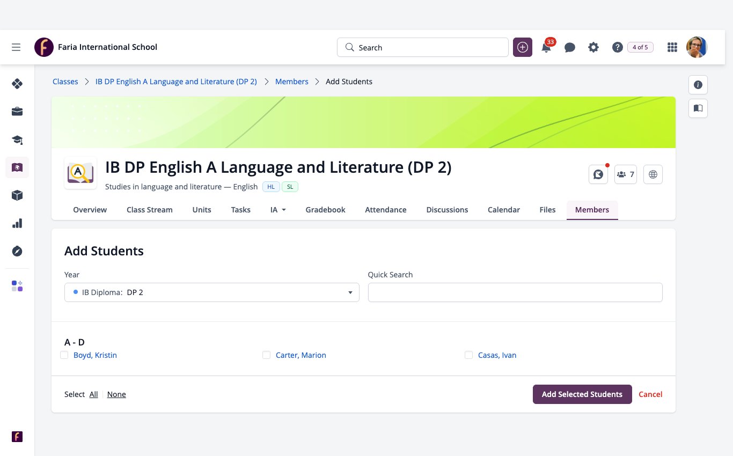Screen dimensions: 733x456
Task: Expand the IA tab dropdown arrow
Action: 283,210
